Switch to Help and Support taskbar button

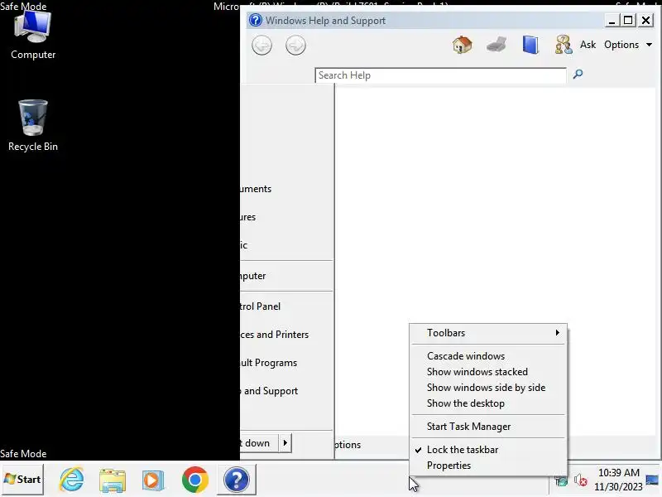237,480
